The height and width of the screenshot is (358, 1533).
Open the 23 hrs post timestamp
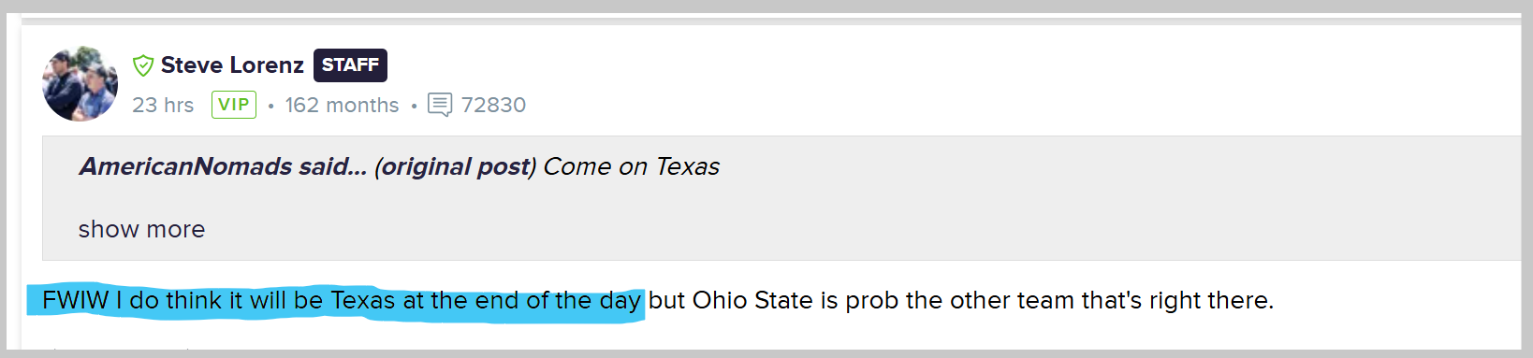163,105
